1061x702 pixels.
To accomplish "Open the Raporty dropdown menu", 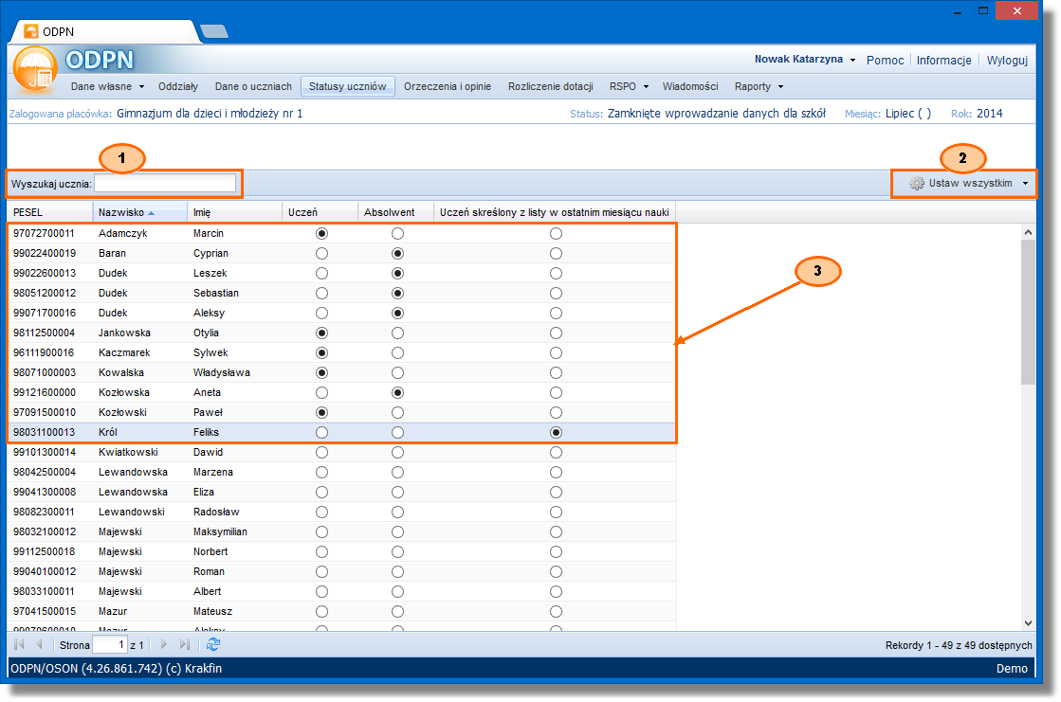I will pyautogui.click(x=759, y=86).
